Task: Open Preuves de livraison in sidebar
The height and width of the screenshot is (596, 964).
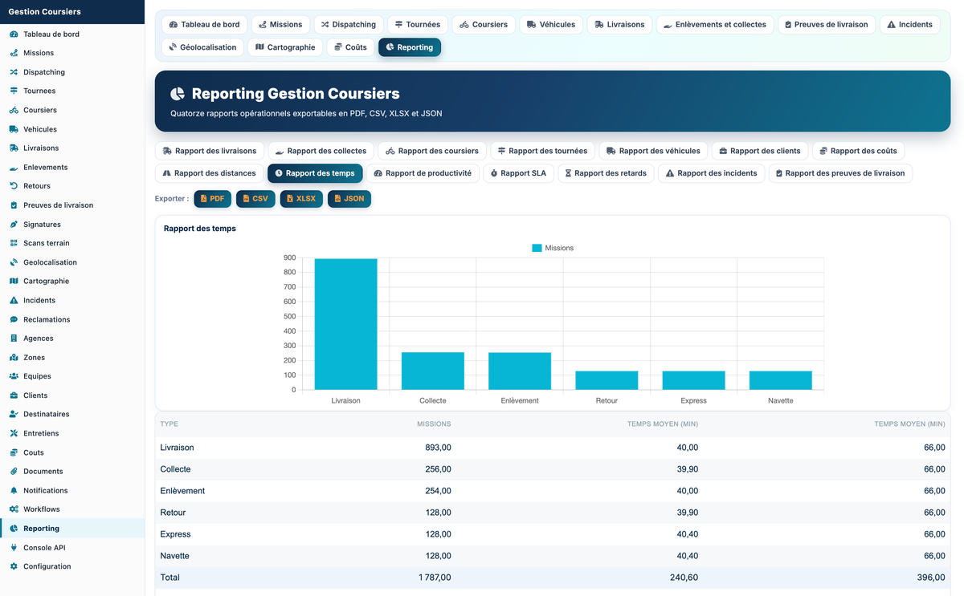Action: point(58,205)
